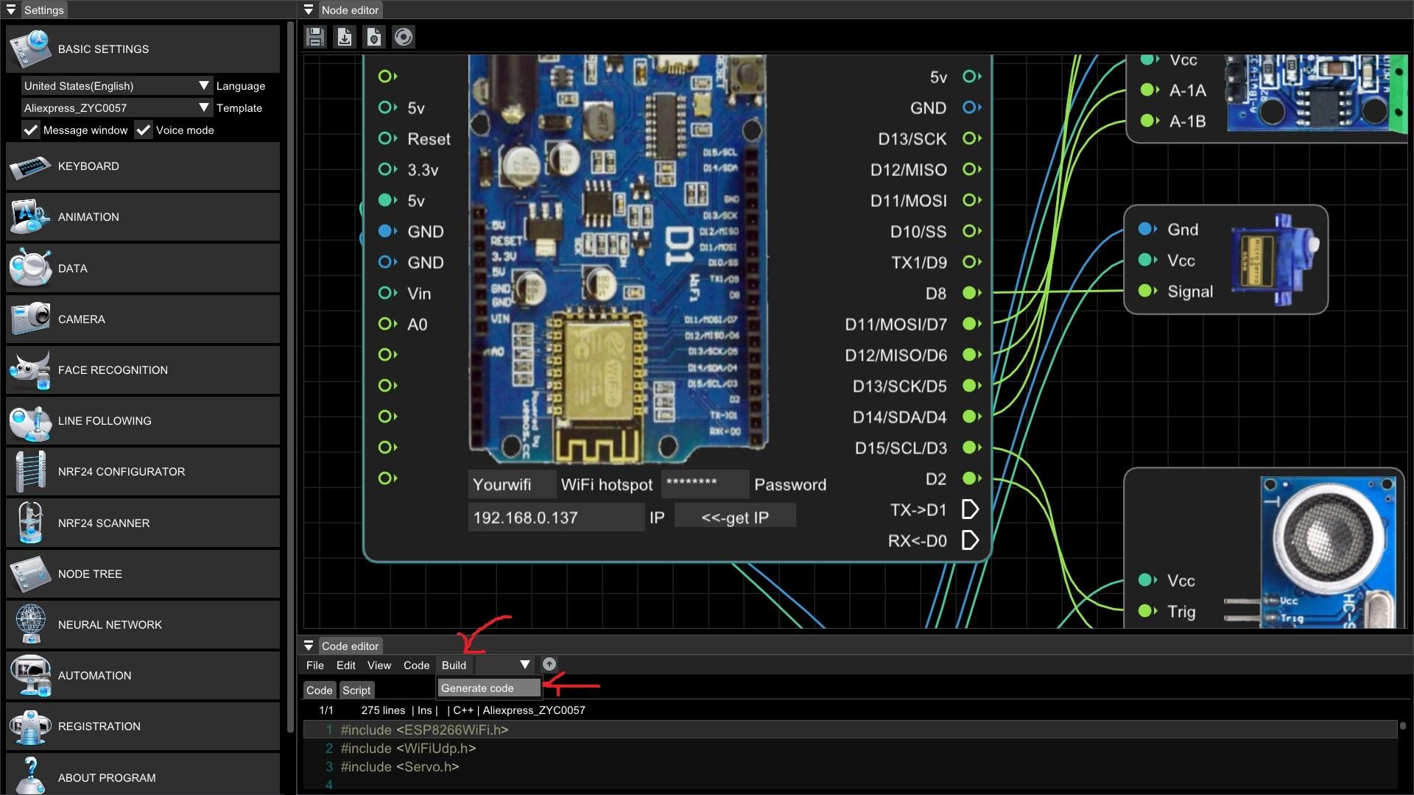Collapse the Code editor panel triangle
The image size is (1414, 795).
(309, 646)
